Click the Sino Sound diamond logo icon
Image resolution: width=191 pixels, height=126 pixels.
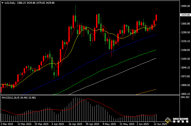coord(168,120)
